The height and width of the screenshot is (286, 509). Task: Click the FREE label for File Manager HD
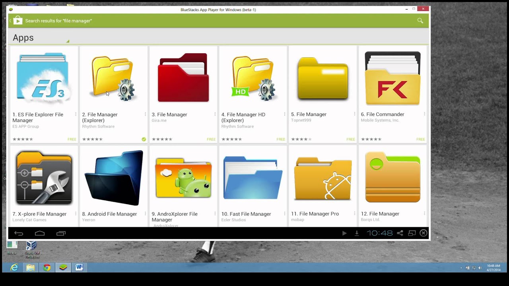281,139
